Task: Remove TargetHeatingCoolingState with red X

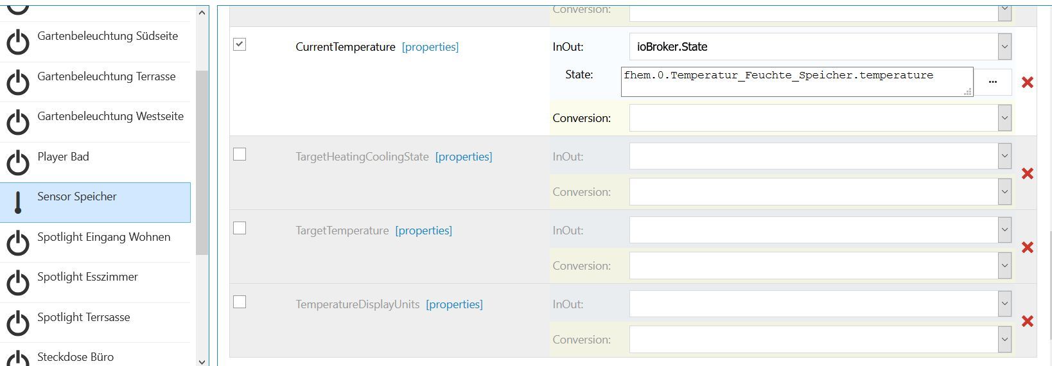Action: pos(1027,173)
